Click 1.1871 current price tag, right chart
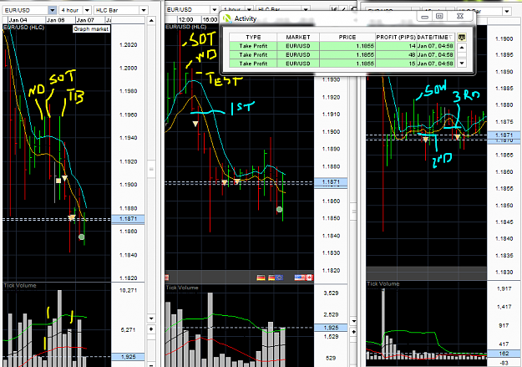Screen dimensions: 522x367 click(504, 135)
